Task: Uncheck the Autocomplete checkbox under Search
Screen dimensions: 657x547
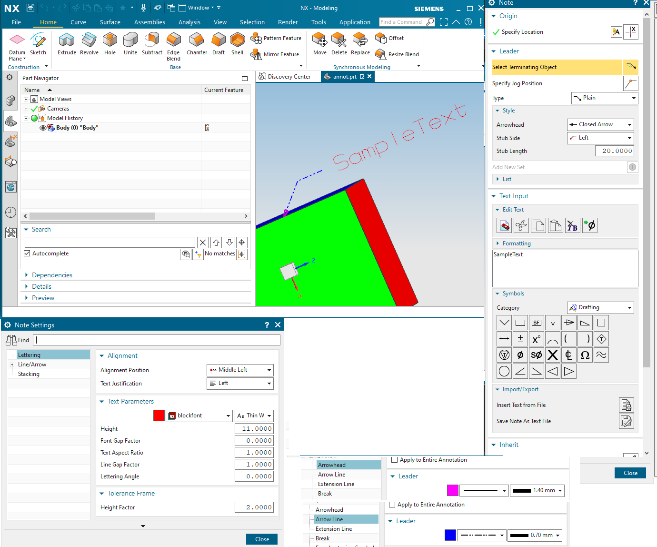Action: 27,253
